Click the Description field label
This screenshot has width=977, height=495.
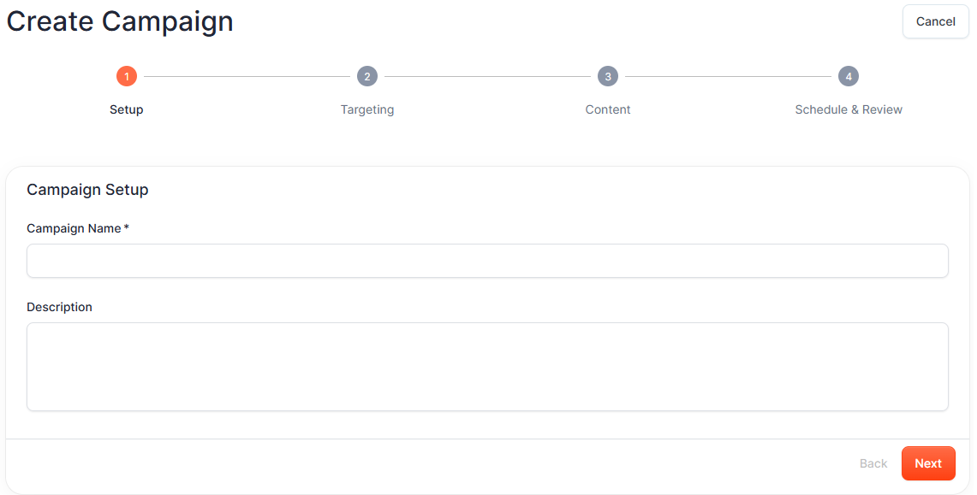(60, 307)
